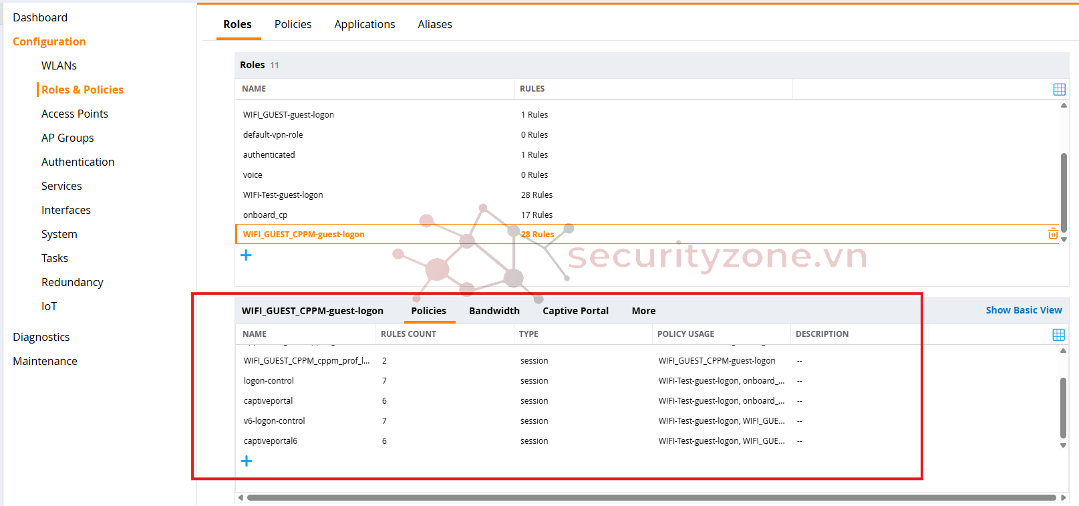This screenshot has width=1079, height=506.
Task: Click the plus icon to add a new role
Action: point(246,255)
